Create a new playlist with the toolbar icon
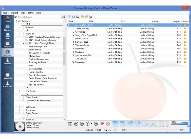Screen dimensions: 191x139 click(69, 17)
